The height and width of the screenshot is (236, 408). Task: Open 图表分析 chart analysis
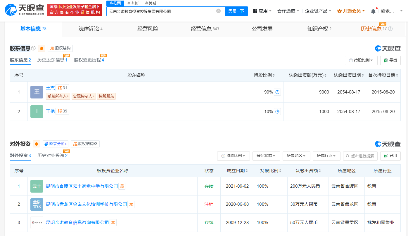(x=56, y=144)
